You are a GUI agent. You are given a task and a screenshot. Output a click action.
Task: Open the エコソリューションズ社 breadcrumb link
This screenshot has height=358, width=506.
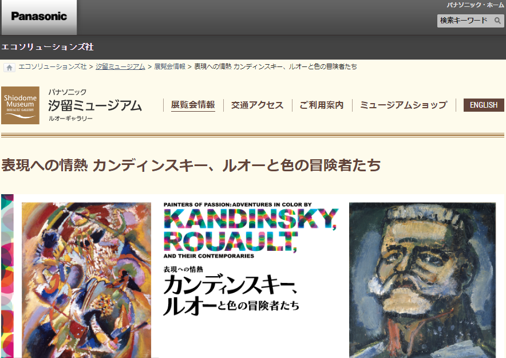[53, 66]
